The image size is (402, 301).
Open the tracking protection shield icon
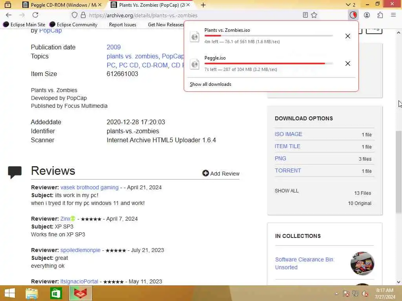click(x=74, y=15)
